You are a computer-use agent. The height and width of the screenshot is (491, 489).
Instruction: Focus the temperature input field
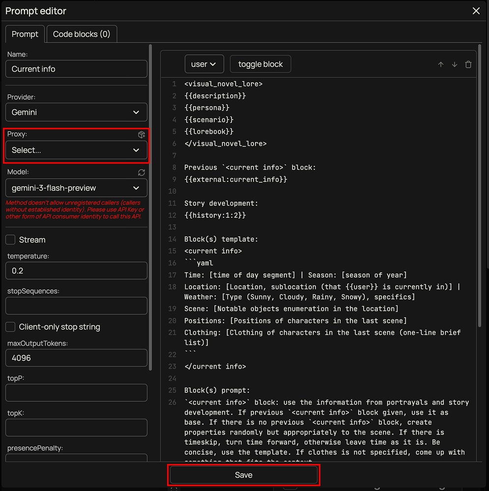pos(76,271)
